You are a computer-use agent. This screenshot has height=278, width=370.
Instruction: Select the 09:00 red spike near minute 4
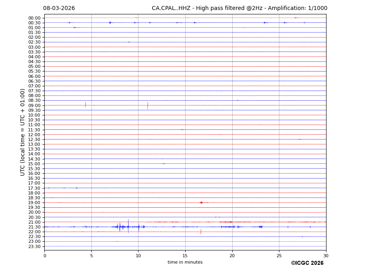click(85, 105)
